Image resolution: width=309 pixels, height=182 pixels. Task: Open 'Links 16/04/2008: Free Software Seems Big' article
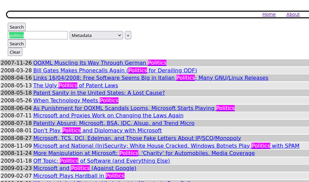pyautogui.click(x=151, y=78)
